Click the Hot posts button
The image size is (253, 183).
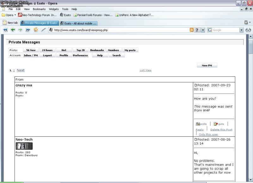(x=64, y=50)
